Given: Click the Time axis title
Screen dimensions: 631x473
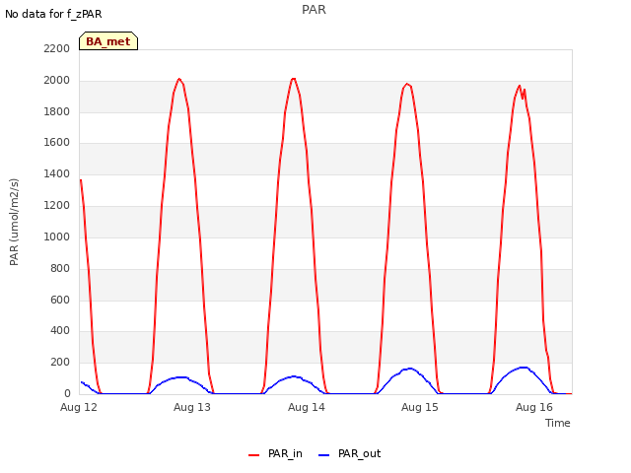Looking at the screenshot, I should [x=558, y=423].
